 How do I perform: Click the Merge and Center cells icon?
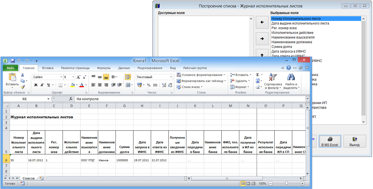coord(127,85)
